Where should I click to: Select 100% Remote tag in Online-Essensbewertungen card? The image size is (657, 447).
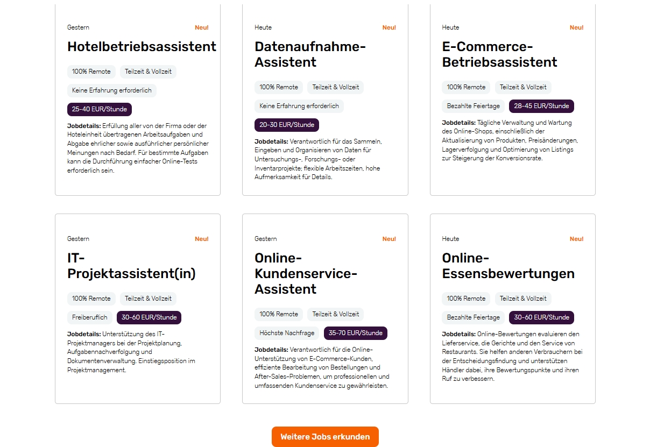[x=466, y=299]
